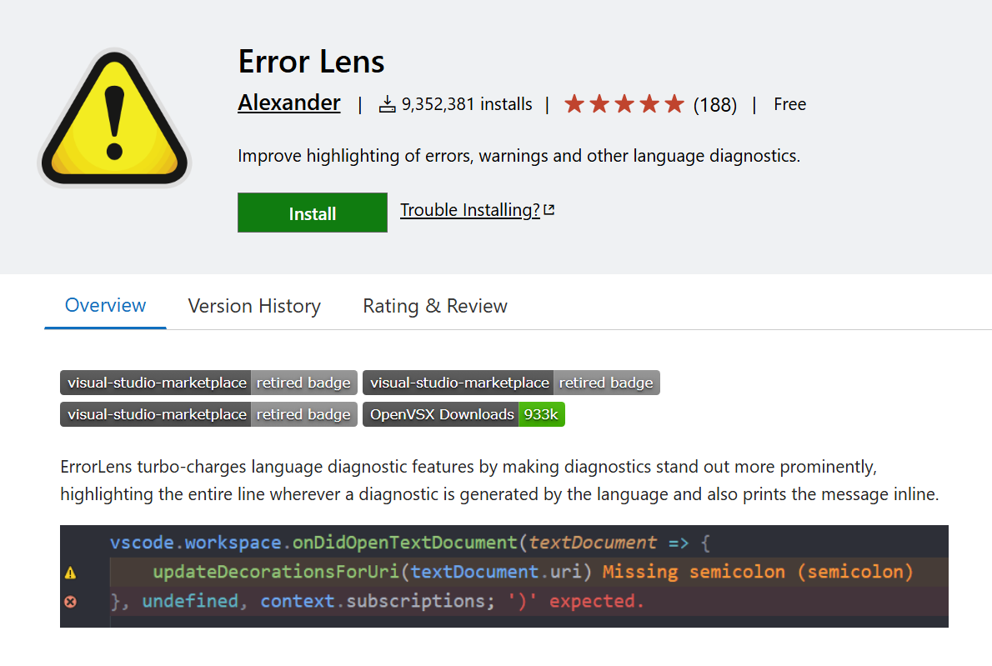Image resolution: width=992 pixels, height=666 pixels.
Task: Click the code screenshot demo image
Action: point(504,576)
